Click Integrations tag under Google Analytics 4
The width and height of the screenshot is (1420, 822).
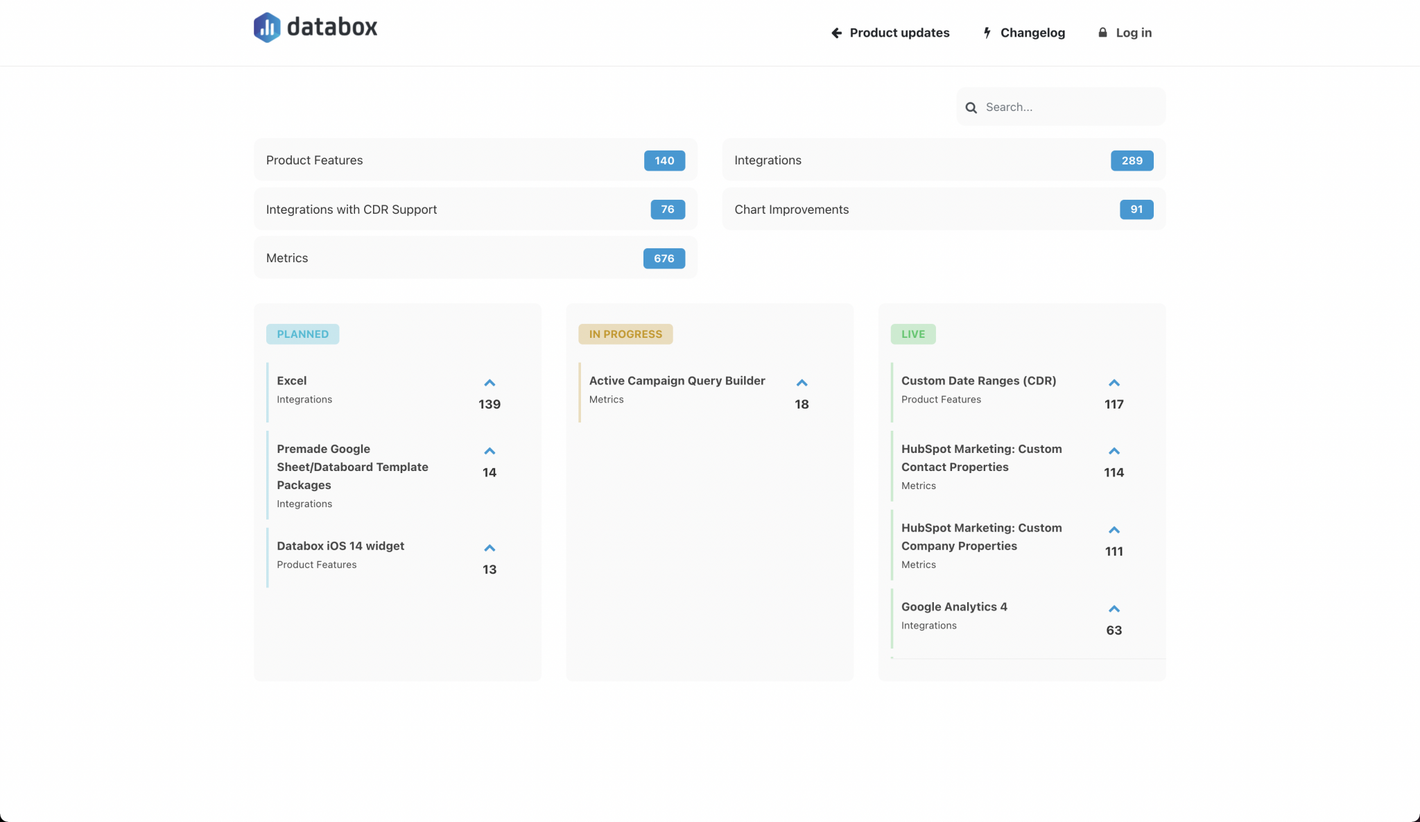928,626
